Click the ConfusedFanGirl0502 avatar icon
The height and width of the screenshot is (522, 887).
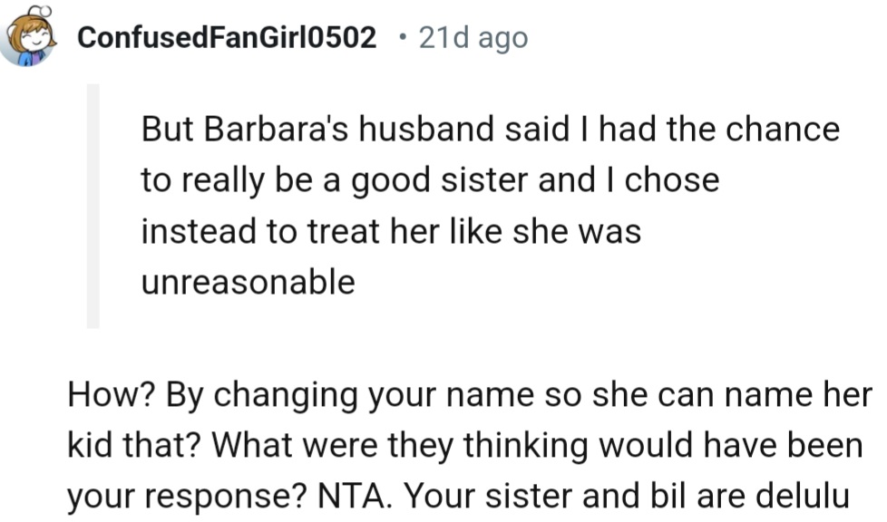[30, 39]
